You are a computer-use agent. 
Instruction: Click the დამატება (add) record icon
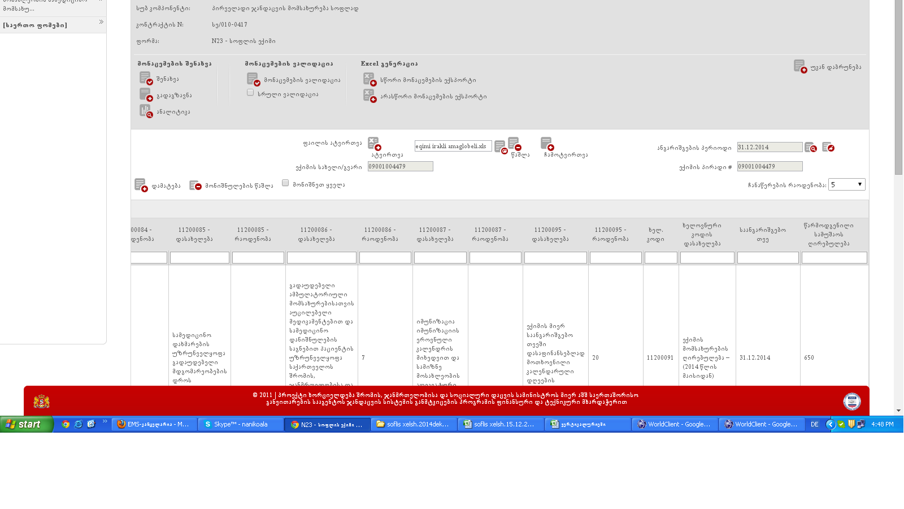(141, 186)
